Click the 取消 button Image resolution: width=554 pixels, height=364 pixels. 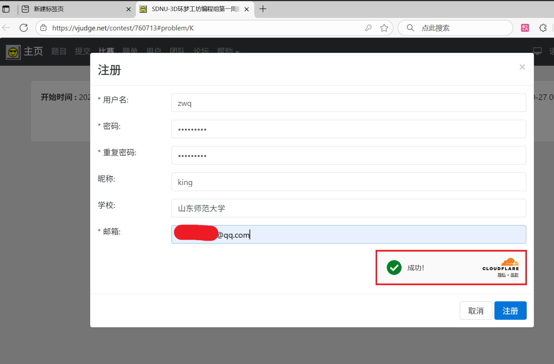tap(476, 311)
